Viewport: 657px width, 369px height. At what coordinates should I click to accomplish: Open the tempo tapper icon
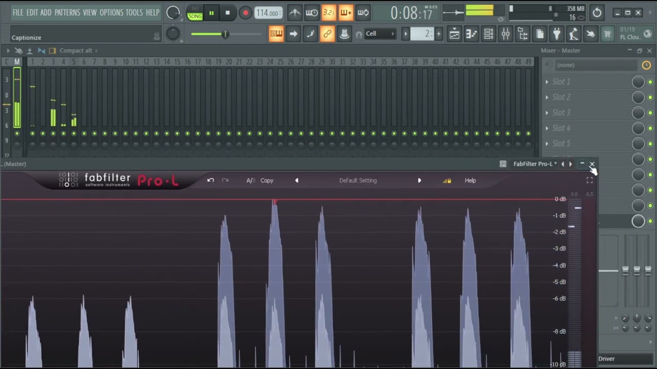pos(574,34)
